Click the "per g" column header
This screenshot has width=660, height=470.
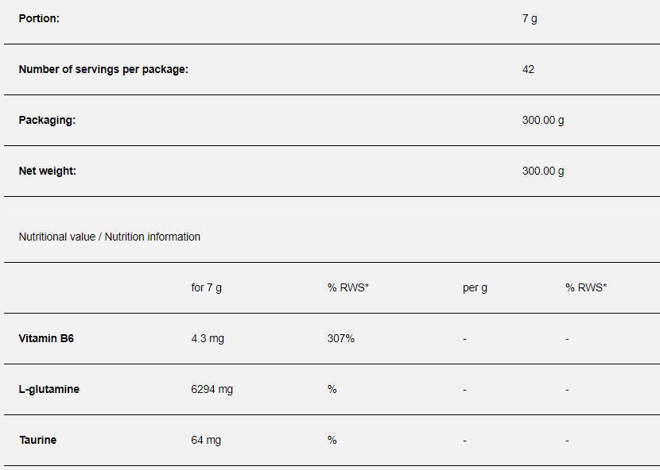point(475,287)
